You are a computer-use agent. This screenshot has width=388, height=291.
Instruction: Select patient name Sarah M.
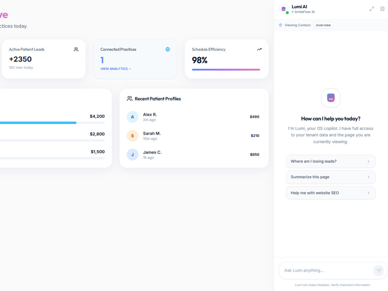tap(152, 133)
